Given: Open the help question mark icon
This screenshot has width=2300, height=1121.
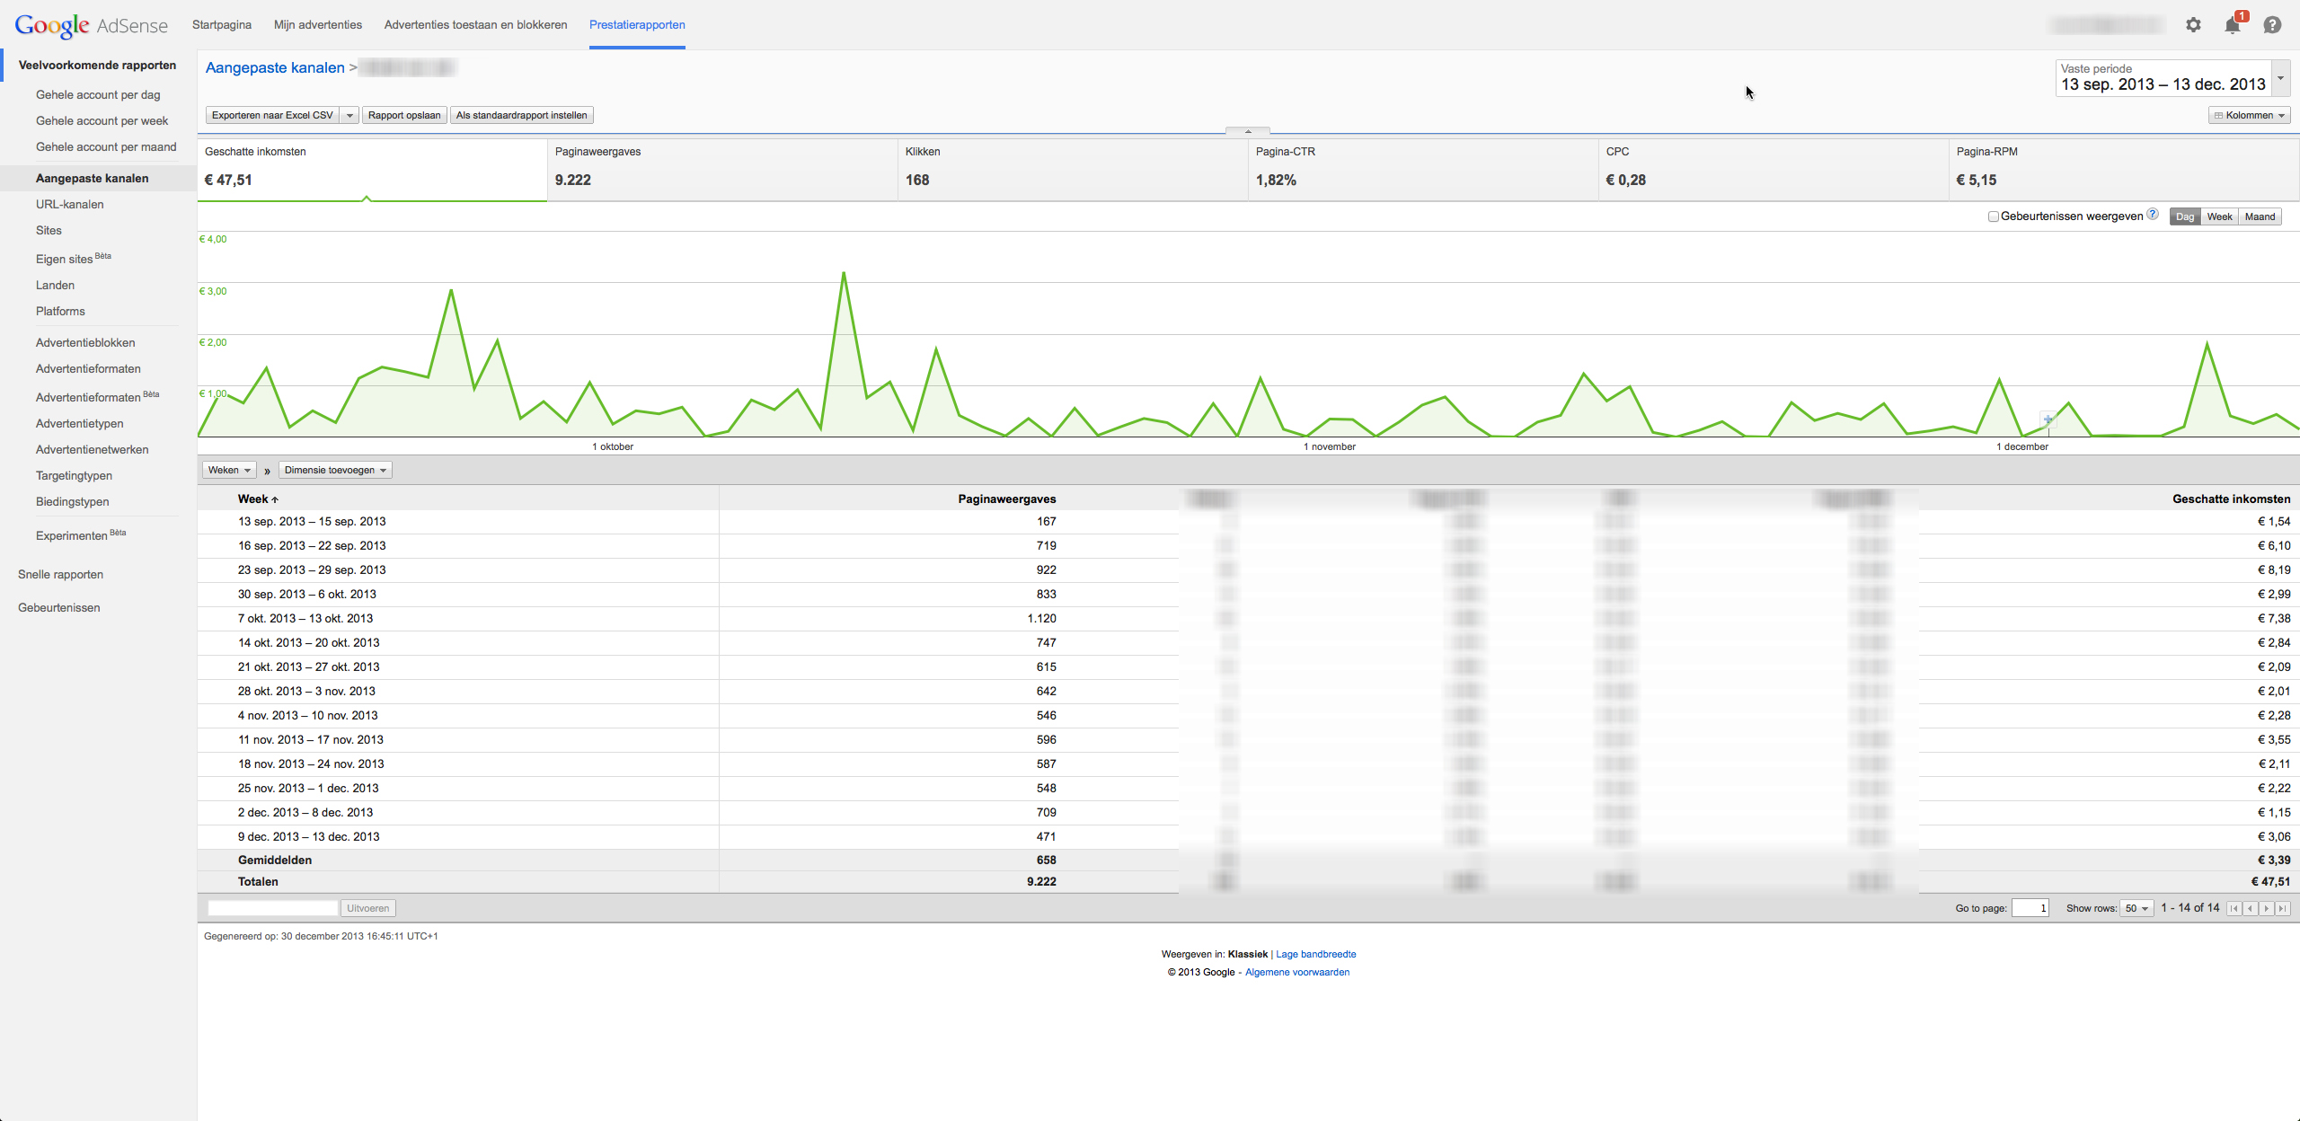Looking at the screenshot, I should click(x=2272, y=25).
